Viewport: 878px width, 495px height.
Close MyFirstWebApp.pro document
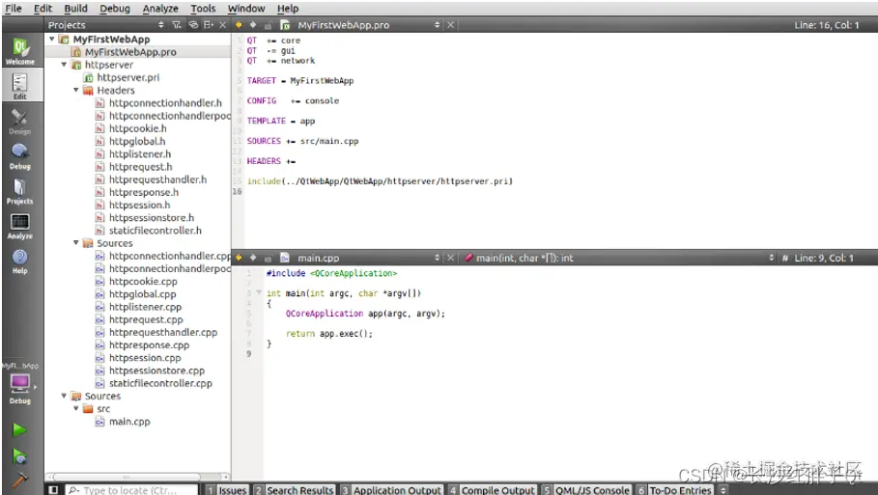click(450, 25)
